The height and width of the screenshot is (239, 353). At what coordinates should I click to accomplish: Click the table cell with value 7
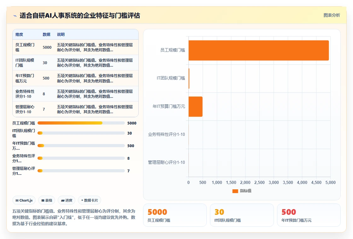44,109
